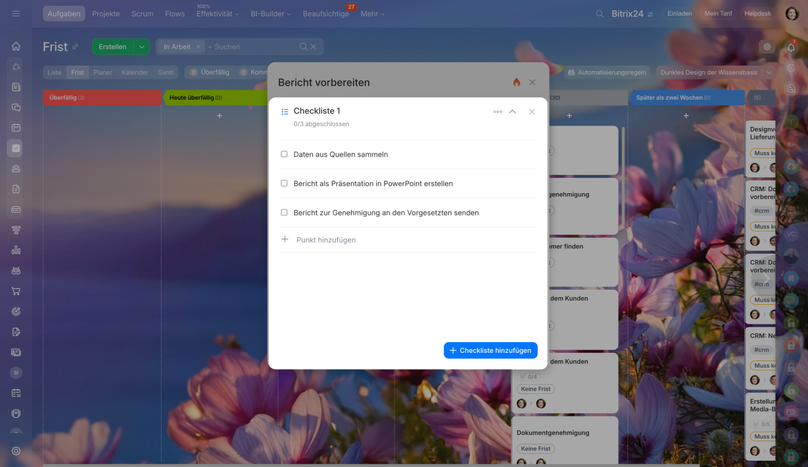Close the checklist panel
The image size is (808, 467).
pyautogui.click(x=532, y=112)
